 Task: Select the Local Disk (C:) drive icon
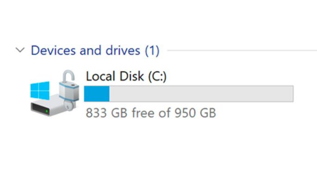coord(55,93)
